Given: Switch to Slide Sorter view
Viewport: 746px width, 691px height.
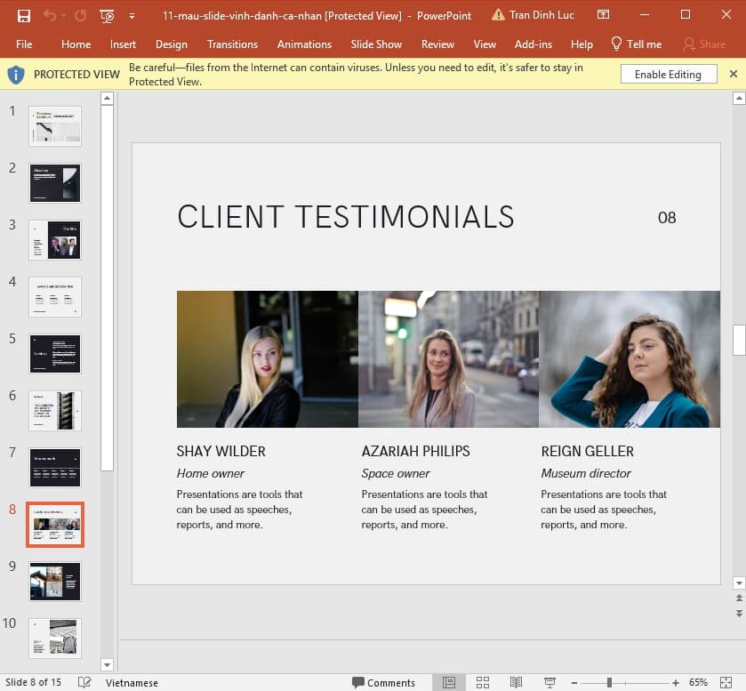Looking at the screenshot, I should click(x=483, y=682).
